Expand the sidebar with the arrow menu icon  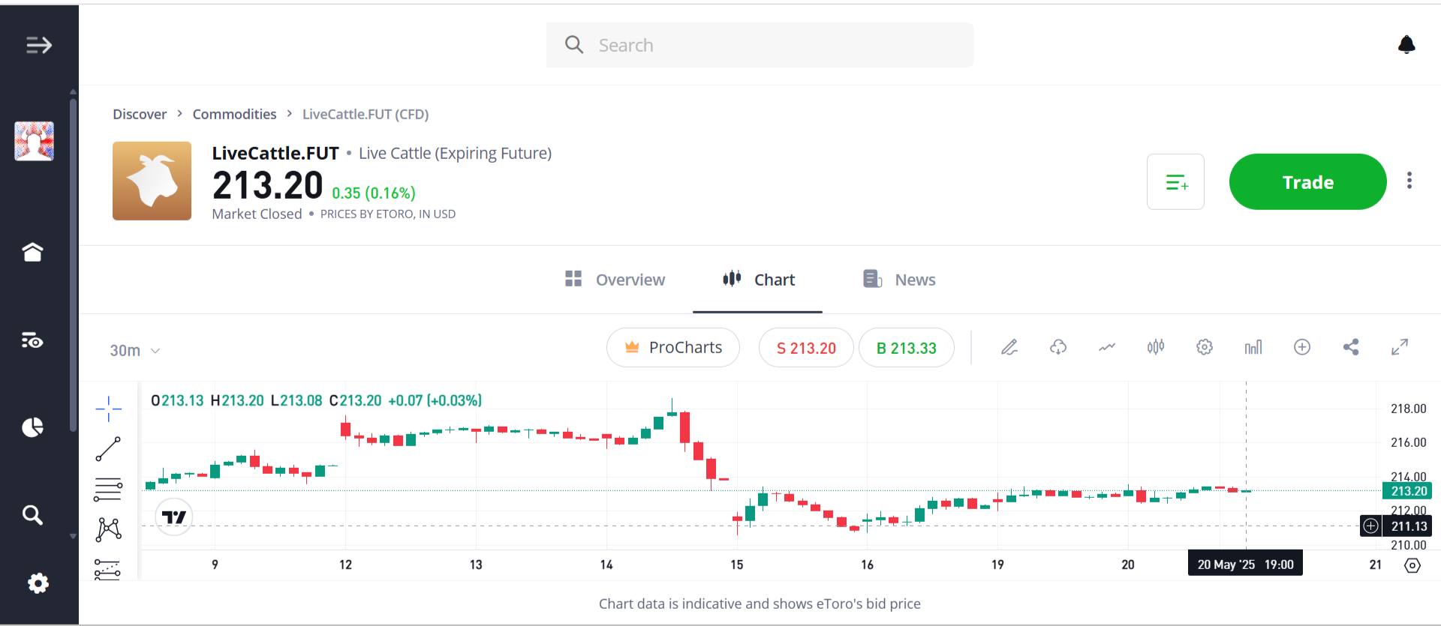[x=38, y=45]
